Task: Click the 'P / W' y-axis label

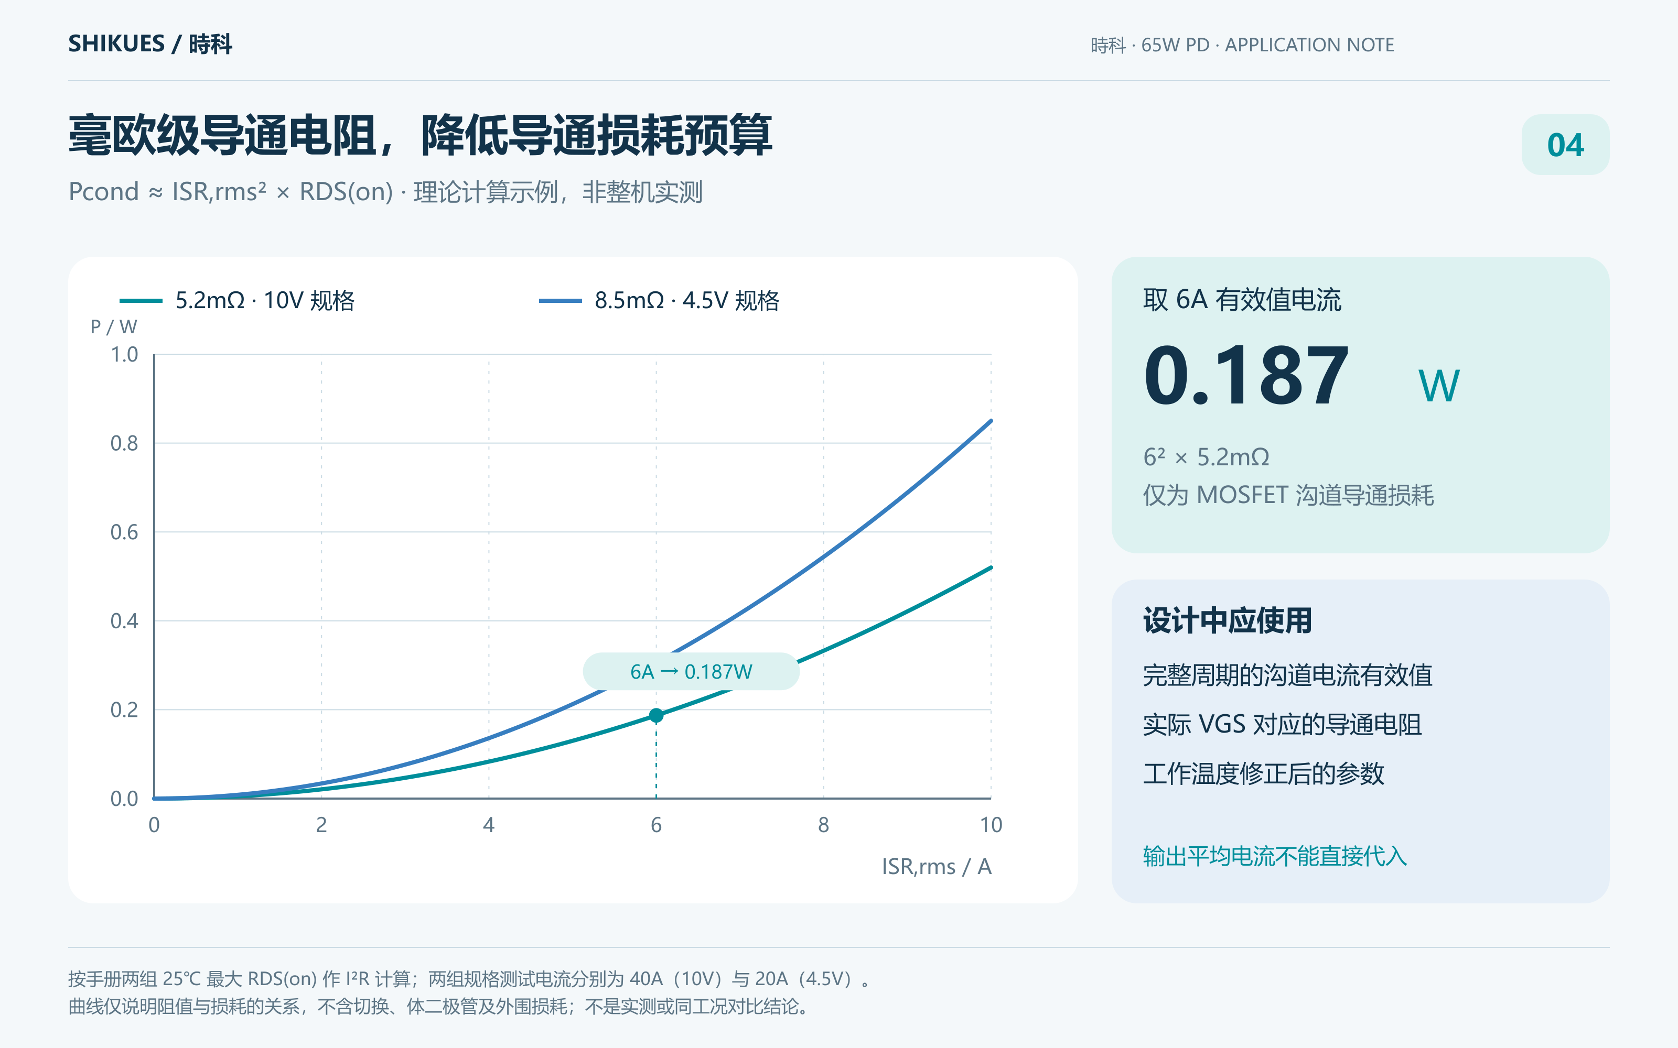Action: pyautogui.click(x=114, y=326)
